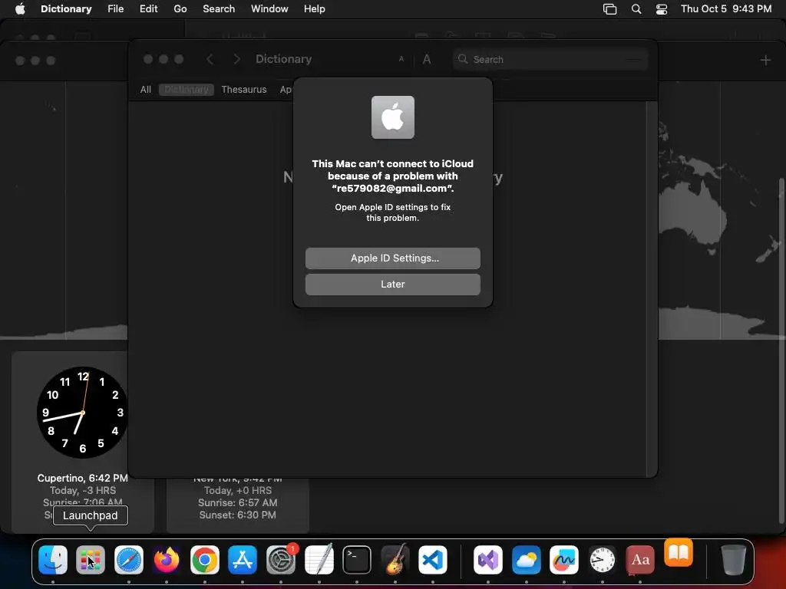Open Firefox from the Dock
Image resolution: width=786 pixels, height=589 pixels.
(x=167, y=559)
